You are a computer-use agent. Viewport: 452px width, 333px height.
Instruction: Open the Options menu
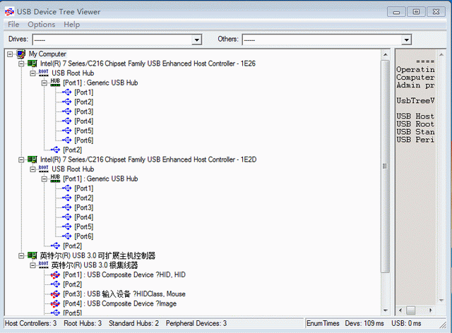[x=41, y=25]
